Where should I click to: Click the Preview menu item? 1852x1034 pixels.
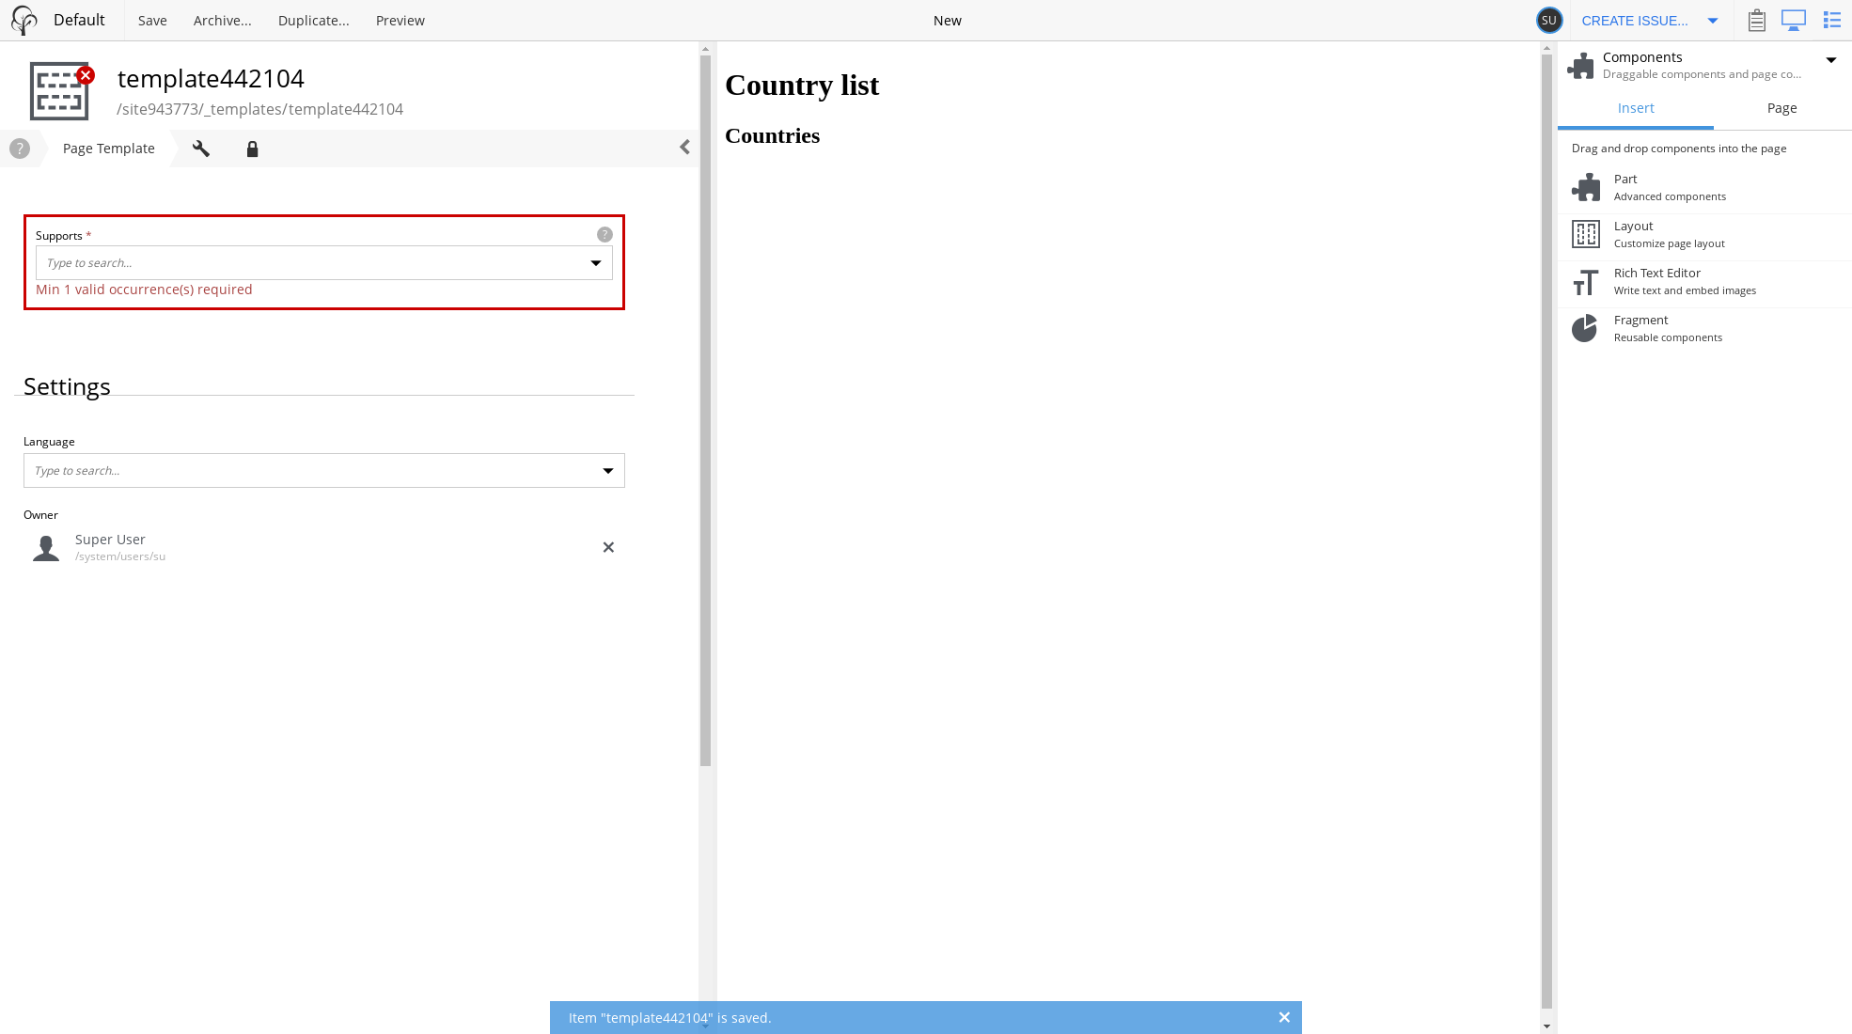(400, 20)
